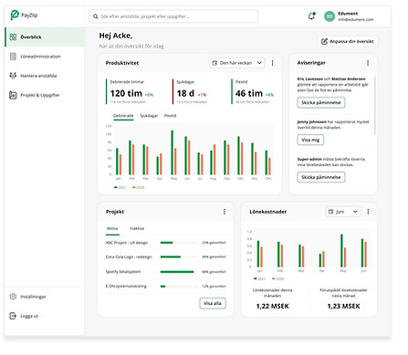Click E.ON systemutveckling project name
This screenshot has width=408, height=355.
coord(126,287)
